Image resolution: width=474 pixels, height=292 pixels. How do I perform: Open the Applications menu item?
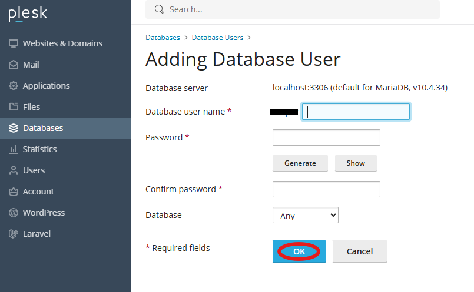65,86
